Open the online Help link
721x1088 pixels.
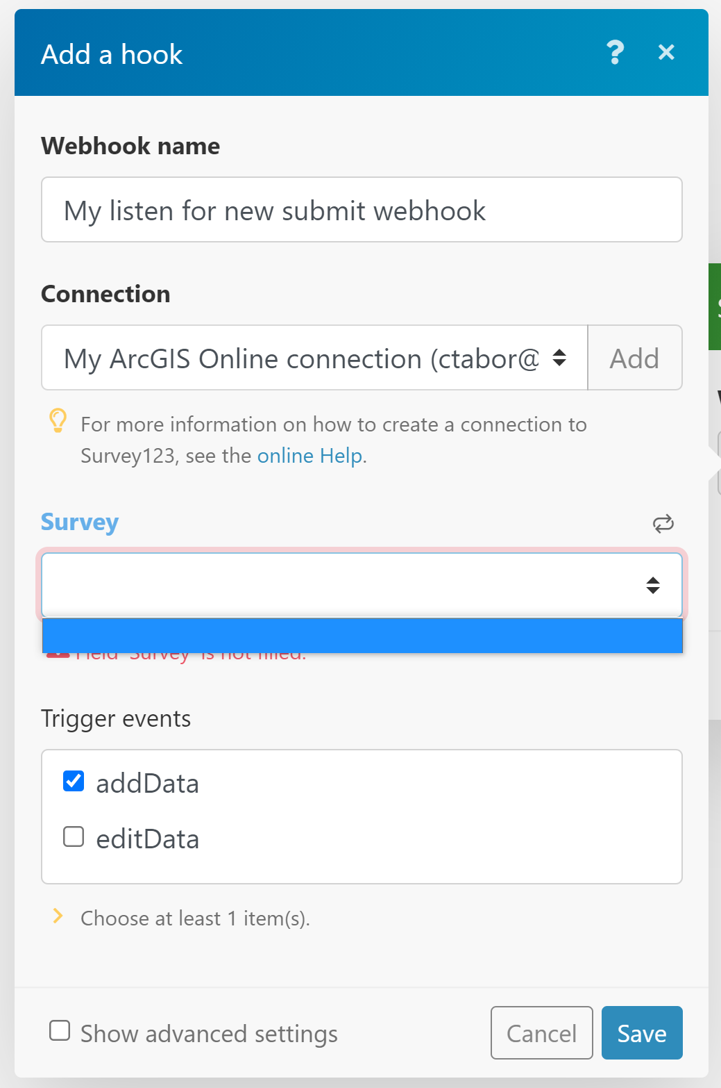coord(309,456)
